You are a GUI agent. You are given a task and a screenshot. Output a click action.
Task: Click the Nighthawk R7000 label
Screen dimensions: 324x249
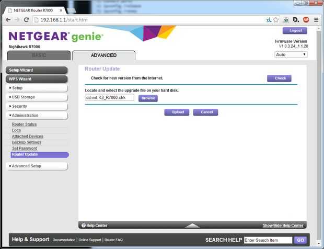25,47
